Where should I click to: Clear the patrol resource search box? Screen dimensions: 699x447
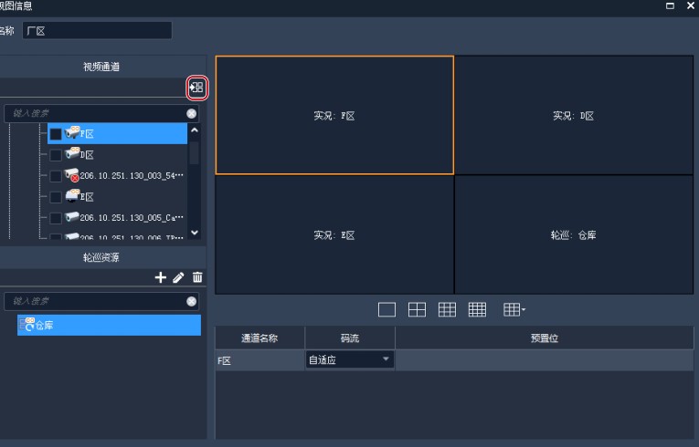(x=192, y=301)
